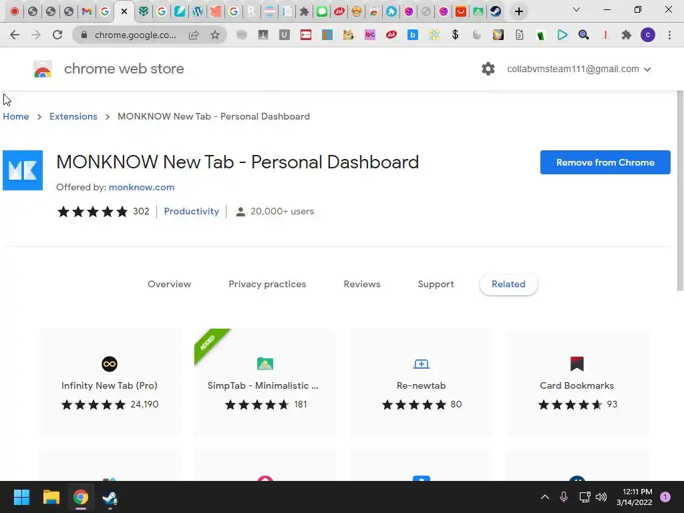Open the volume control tray icon
This screenshot has height=513, width=684.
point(601,497)
